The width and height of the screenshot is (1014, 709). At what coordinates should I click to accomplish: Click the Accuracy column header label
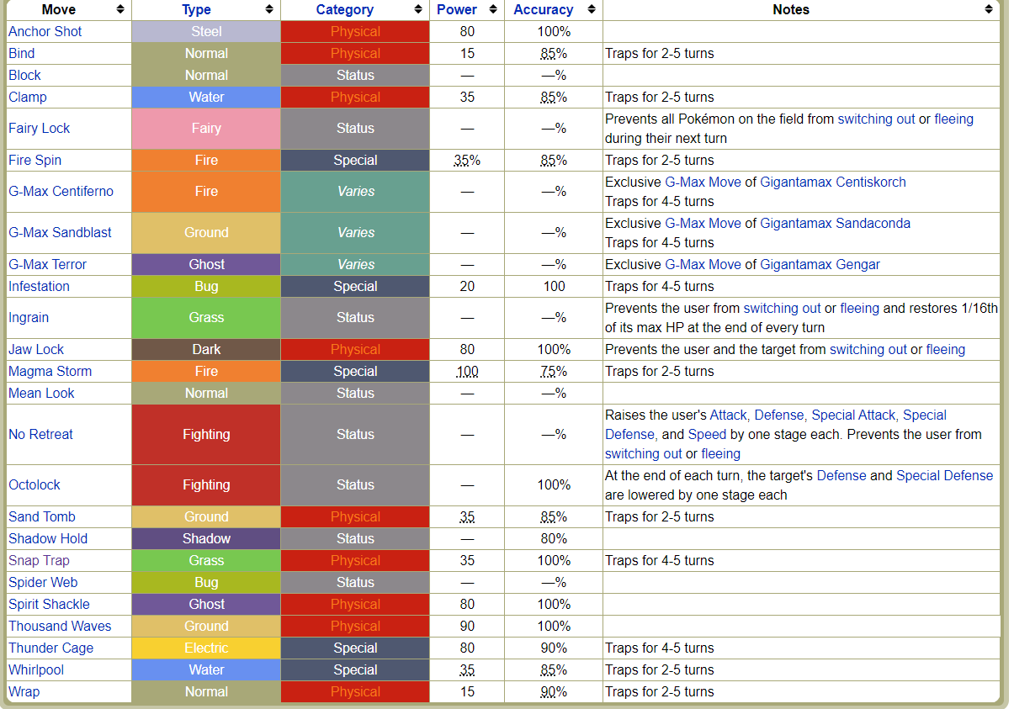(544, 9)
